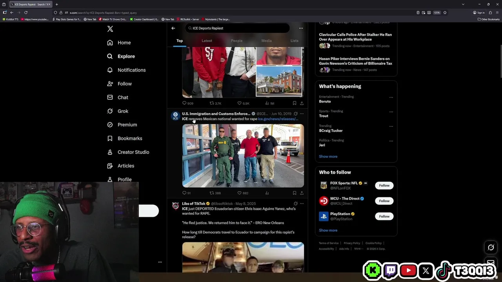The height and width of the screenshot is (282, 502).
Task: Open the Explore section
Action: pyautogui.click(x=121, y=56)
